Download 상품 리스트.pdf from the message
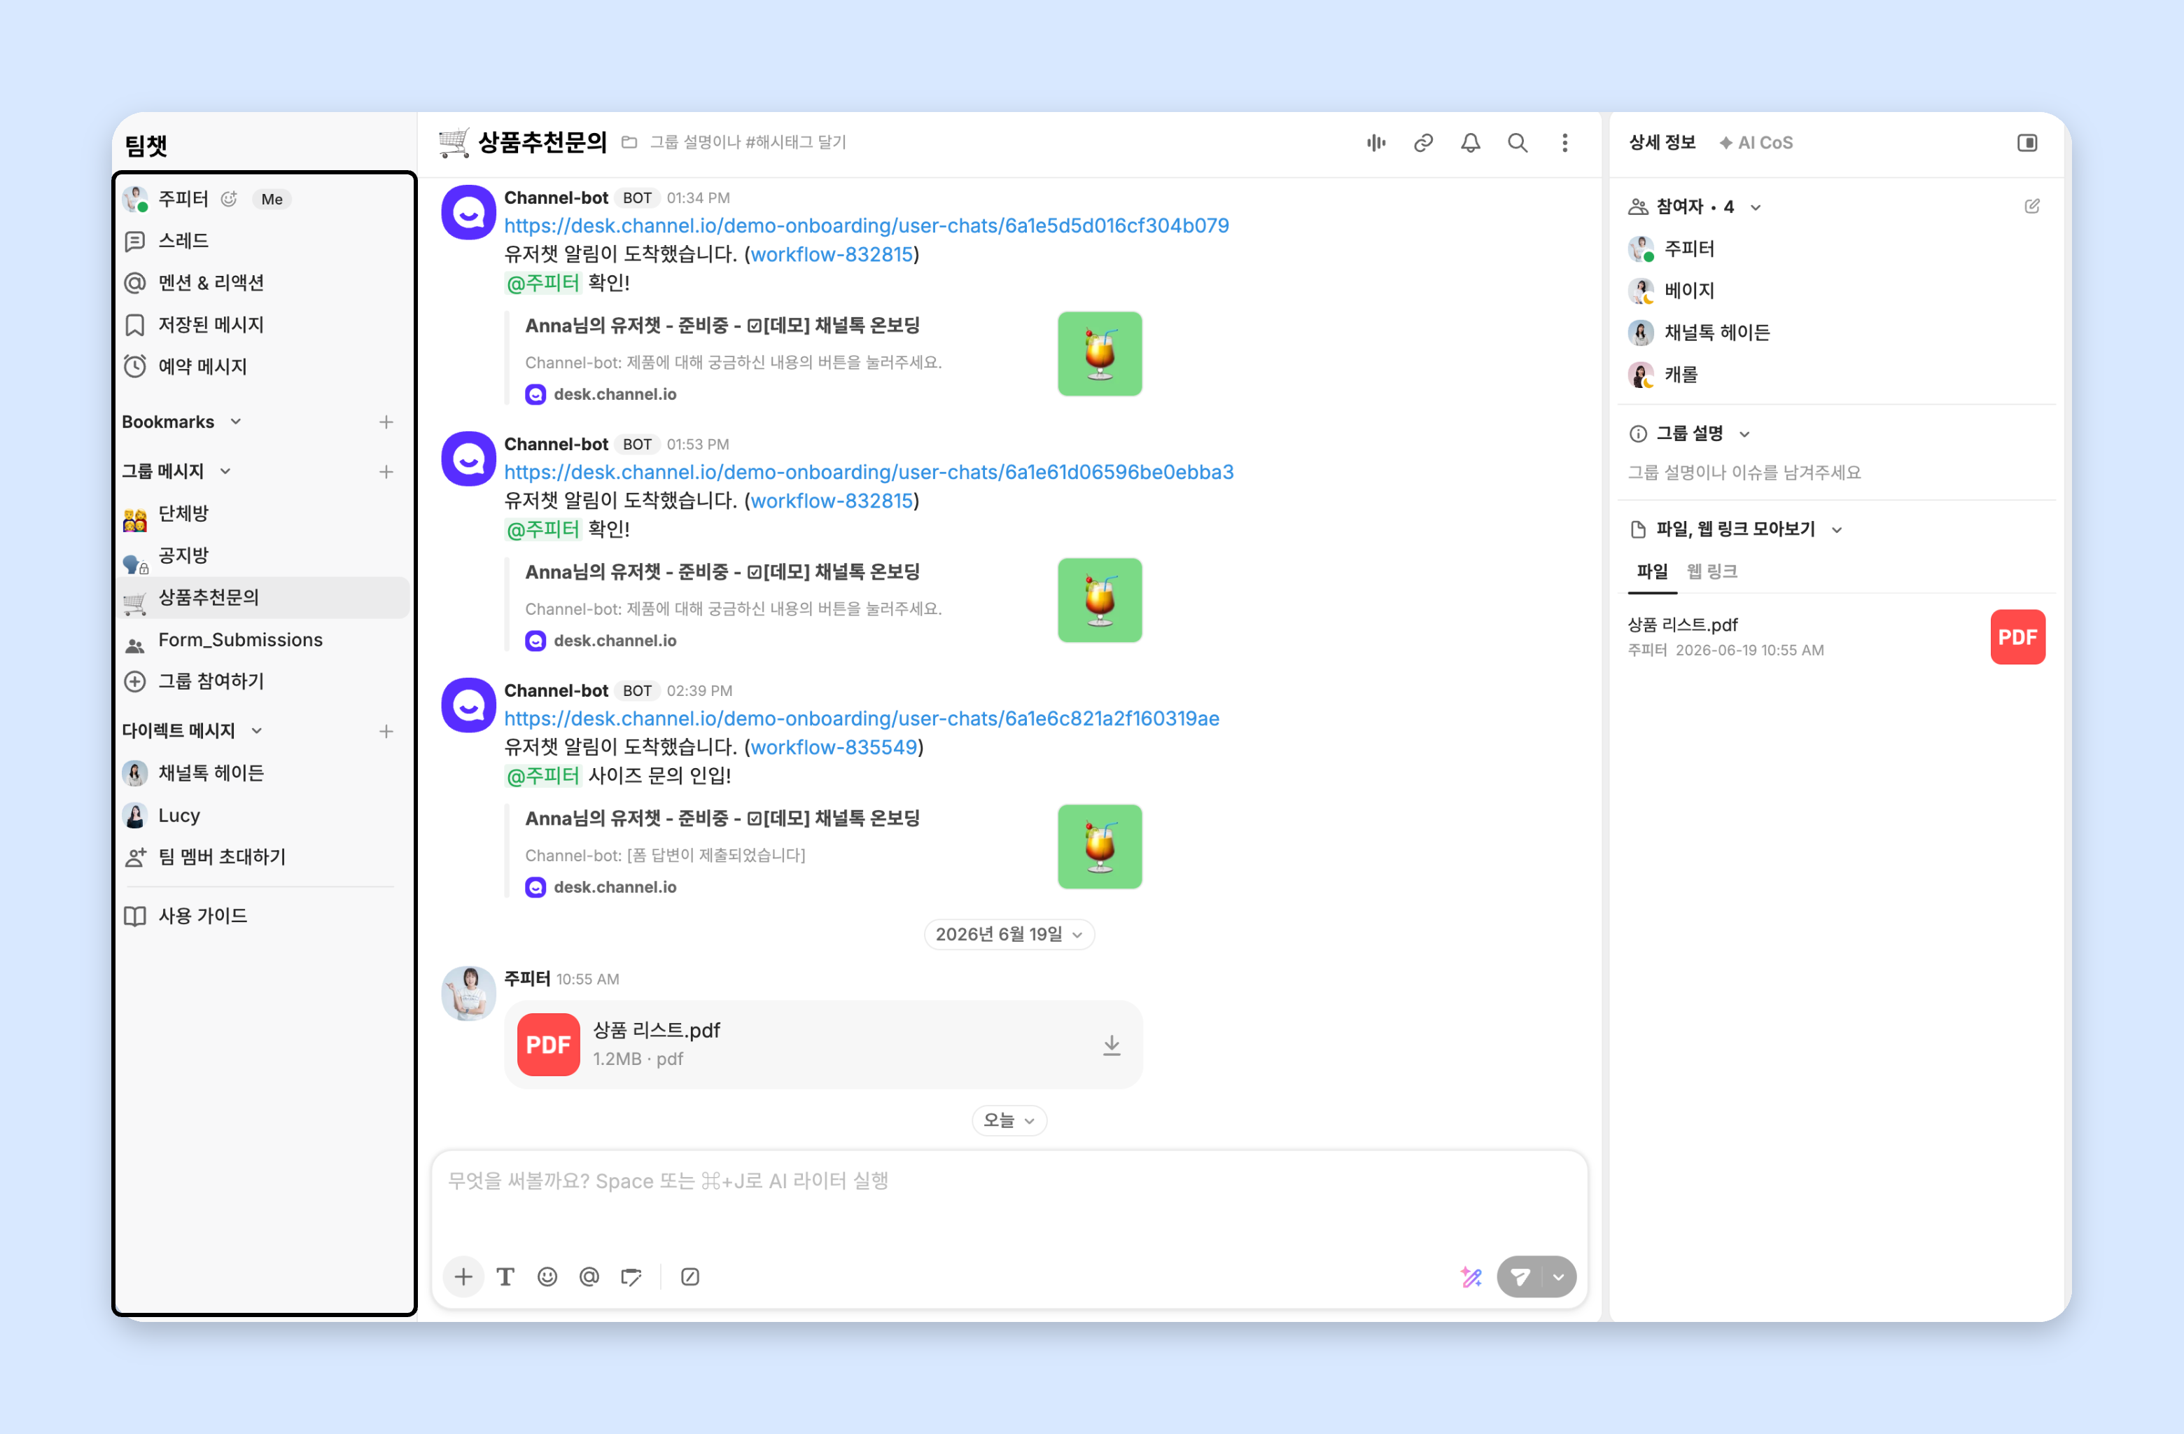This screenshot has height=1434, width=2184. point(1112,1045)
